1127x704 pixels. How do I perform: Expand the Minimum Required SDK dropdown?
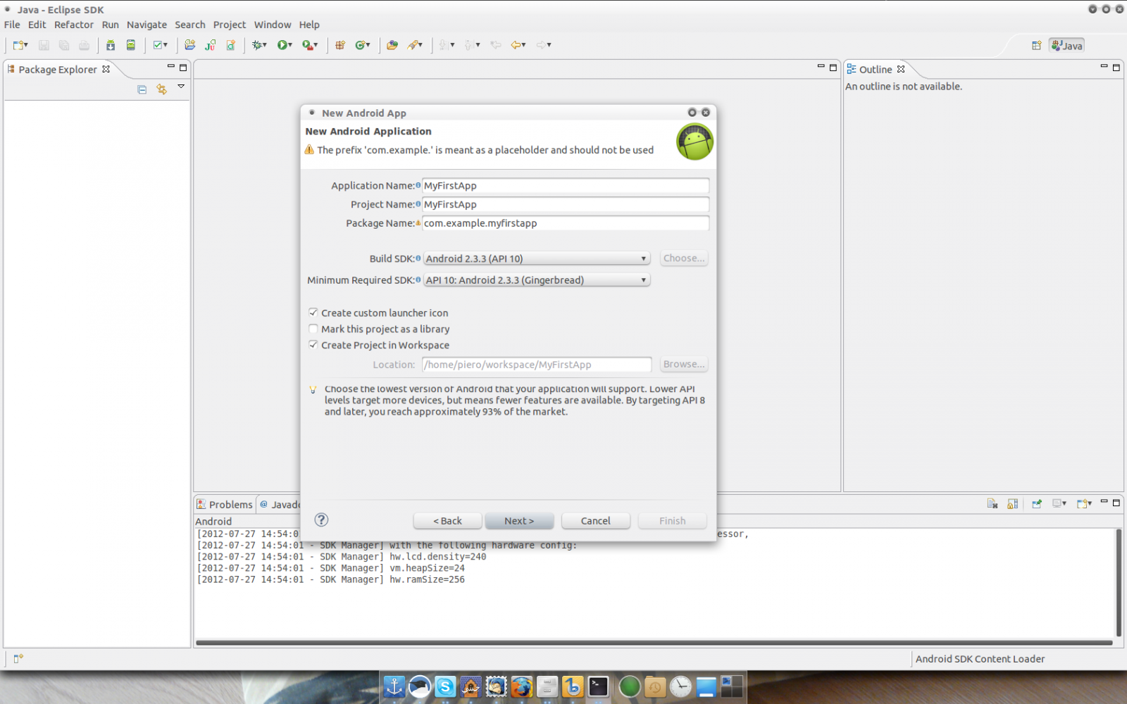[536, 280]
